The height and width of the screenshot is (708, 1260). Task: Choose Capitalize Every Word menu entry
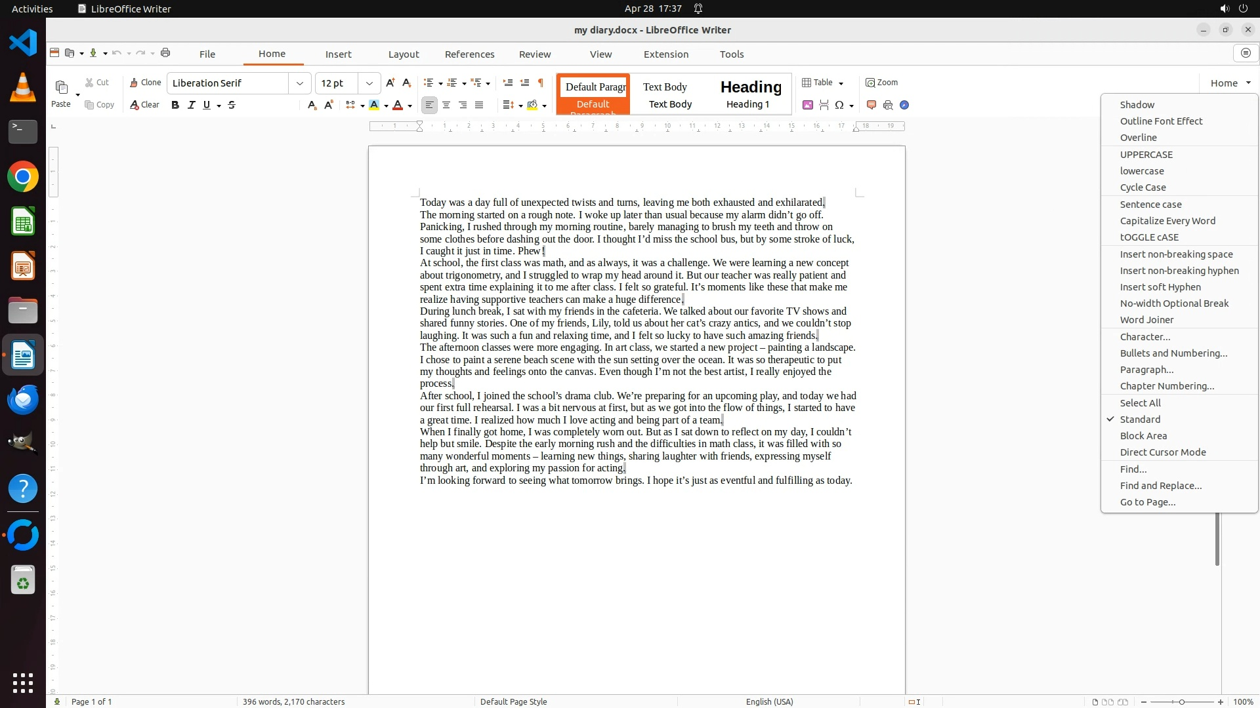coord(1167,221)
